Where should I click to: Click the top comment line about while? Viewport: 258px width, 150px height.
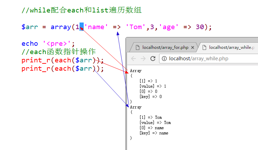point(81,10)
